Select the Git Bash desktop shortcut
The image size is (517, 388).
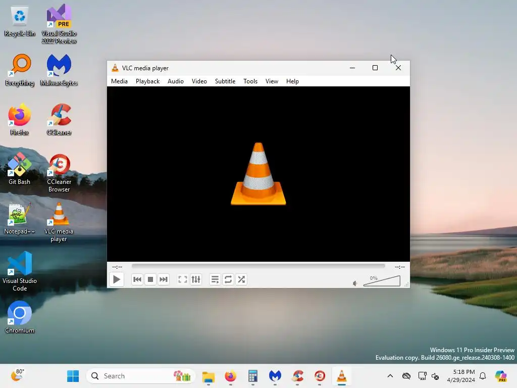[x=20, y=169]
